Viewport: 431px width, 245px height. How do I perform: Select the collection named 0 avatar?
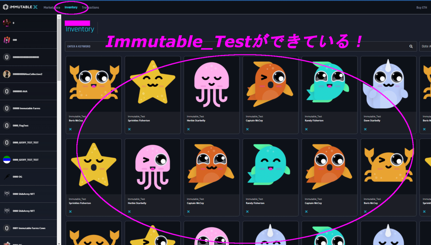[6, 23]
